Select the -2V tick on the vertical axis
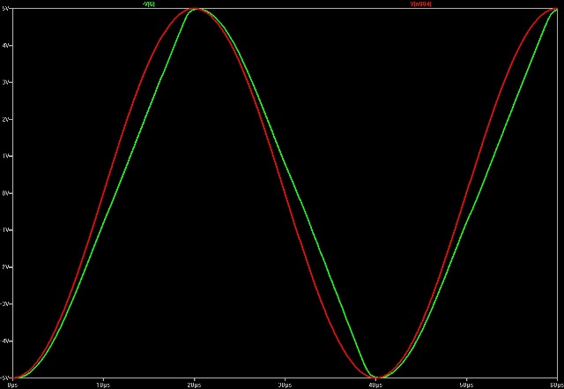This screenshot has width=564, height=389. [x=5, y=266]
